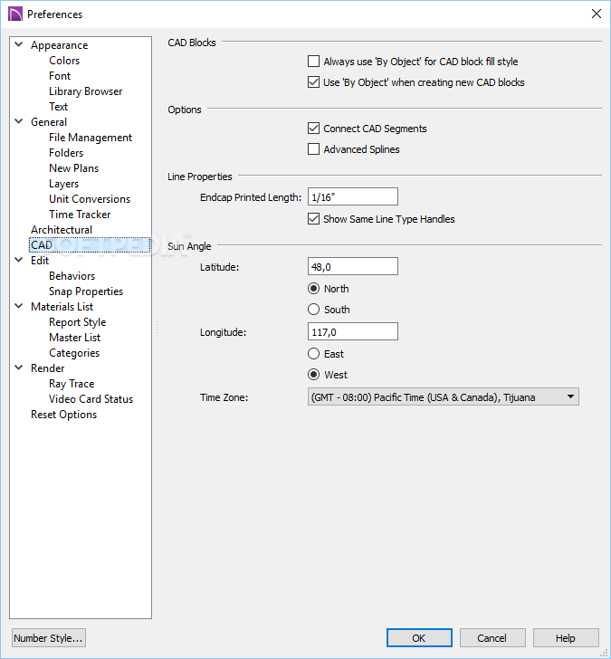Choose East longitude radio button
This screenshot has height=659, width=611.
point(313,353)
